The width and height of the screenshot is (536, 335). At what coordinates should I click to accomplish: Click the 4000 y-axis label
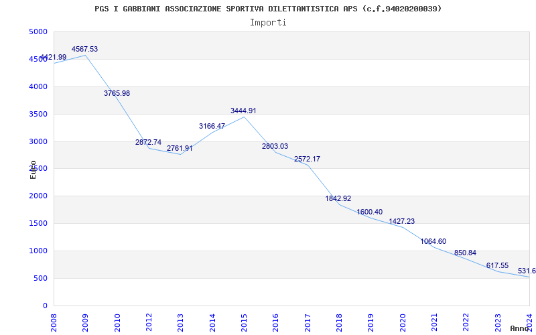(38, 86)
